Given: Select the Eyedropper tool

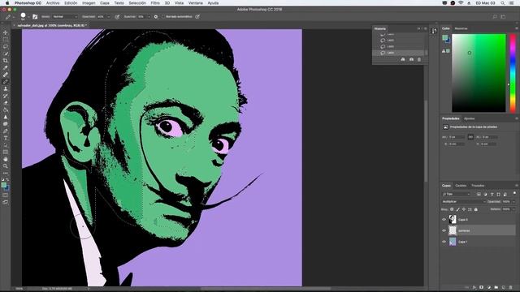Looking at the screenshot, I should click(x=6, y=67).
